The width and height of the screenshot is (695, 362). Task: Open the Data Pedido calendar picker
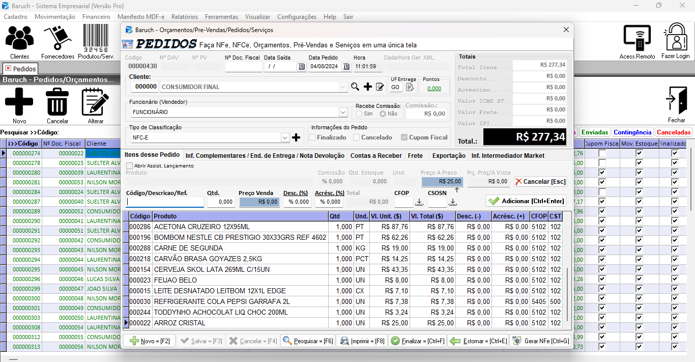click(x=346, y=67)
